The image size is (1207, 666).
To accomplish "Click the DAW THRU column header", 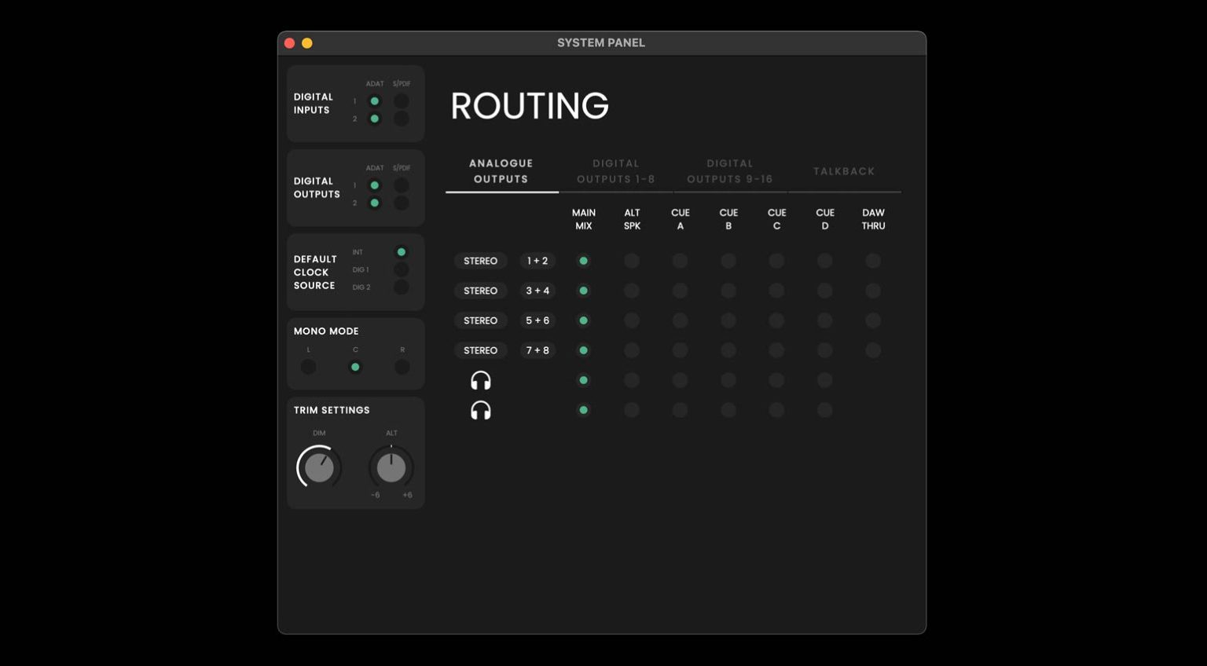I will [873, 219].
